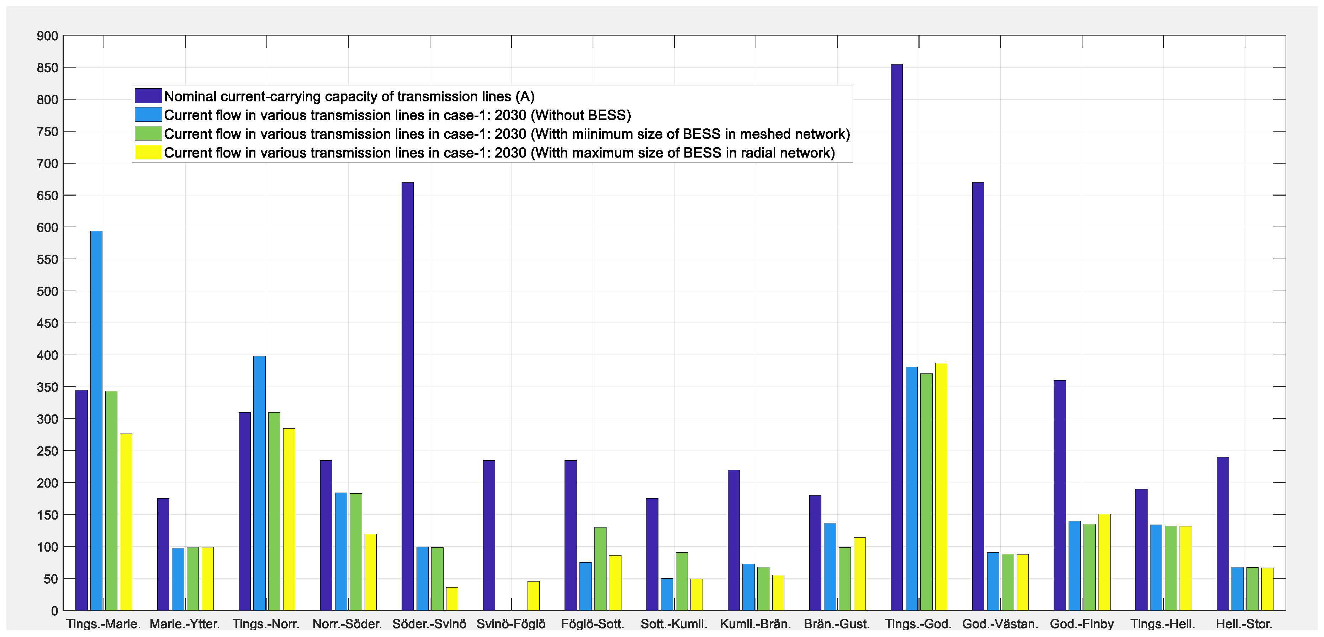Click the 500 y-axis tick label
The width and height of the screenshot is (1324, 637).
tap(47, 291)
